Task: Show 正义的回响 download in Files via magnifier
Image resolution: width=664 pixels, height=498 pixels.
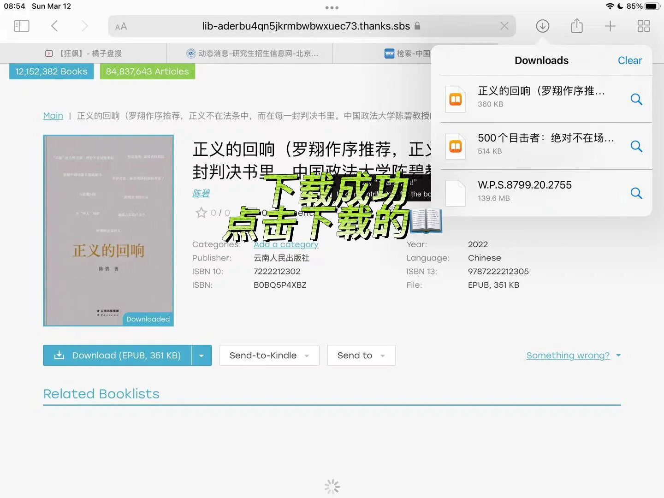Action: pos(636,99)
